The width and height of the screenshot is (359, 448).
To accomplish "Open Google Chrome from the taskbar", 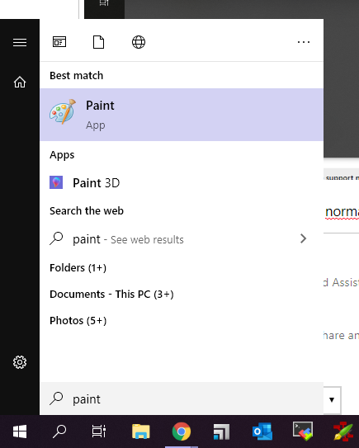I will 182,431.
